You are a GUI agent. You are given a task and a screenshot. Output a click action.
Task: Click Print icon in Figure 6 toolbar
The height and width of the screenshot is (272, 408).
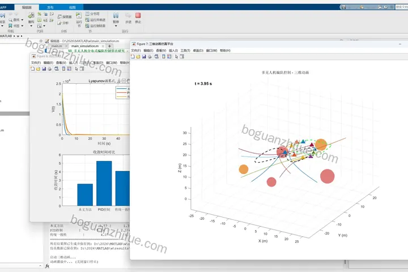[50, 69]
